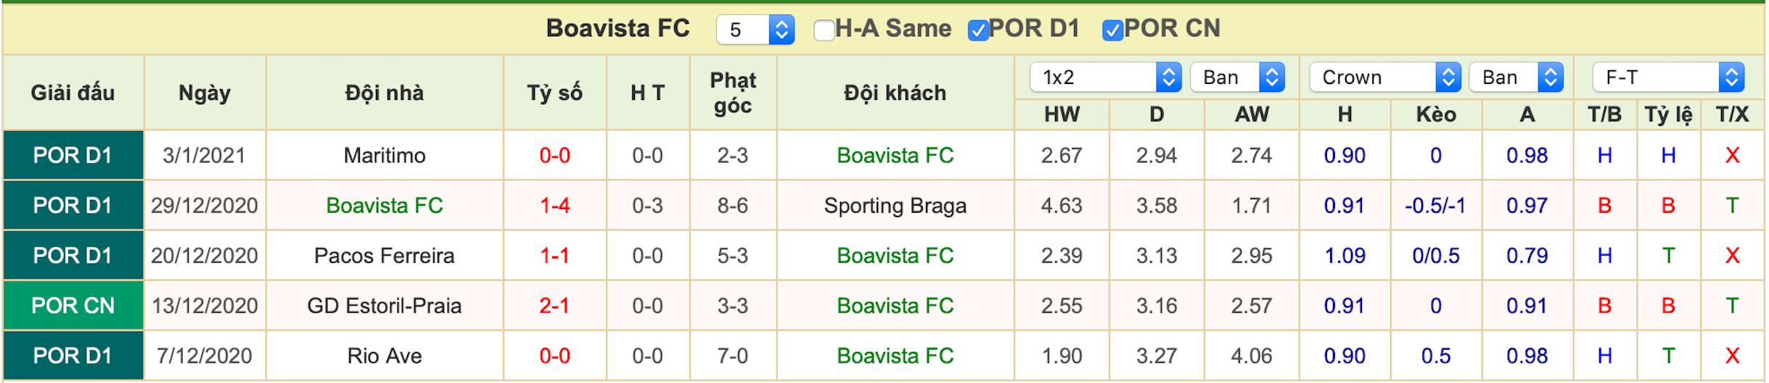Viewport: 1769px width, 383px height.
Task: Open the Maritimo team link
Action: (385, 156)
